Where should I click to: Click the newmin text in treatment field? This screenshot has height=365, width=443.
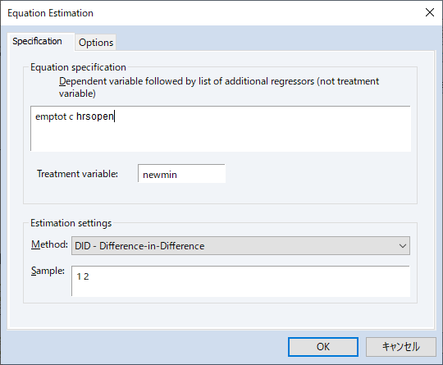(x=160, y=175)
